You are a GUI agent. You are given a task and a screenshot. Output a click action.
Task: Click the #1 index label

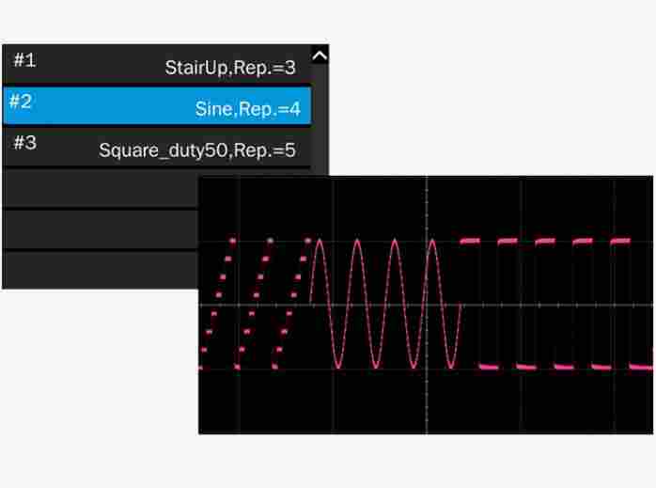click(24, 61)
